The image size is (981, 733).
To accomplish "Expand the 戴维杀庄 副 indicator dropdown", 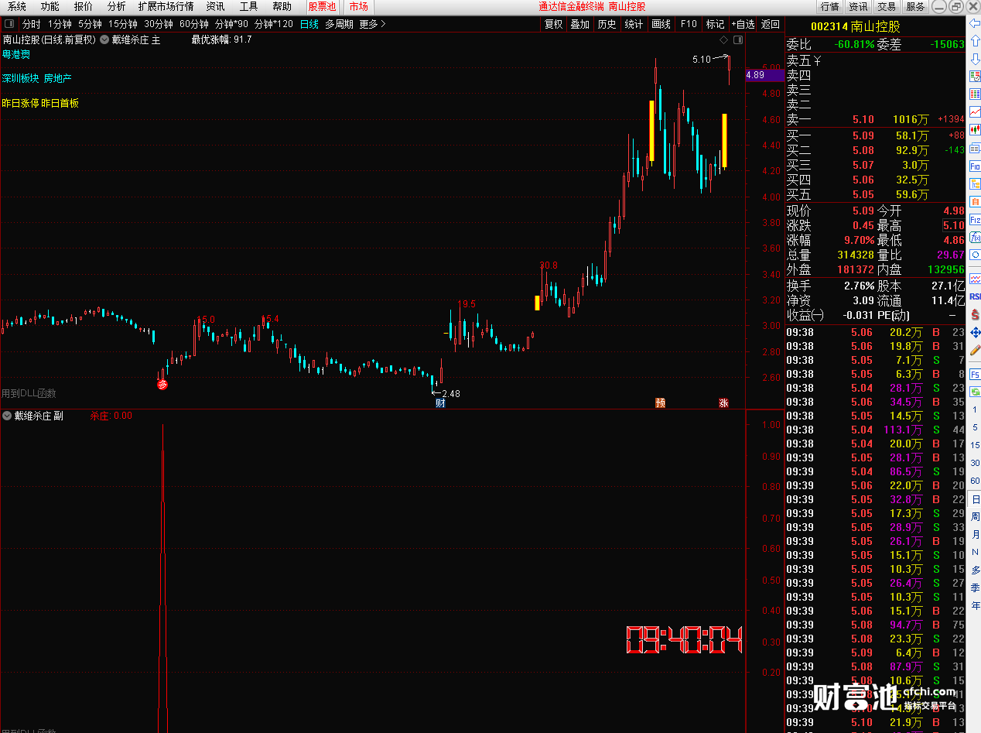I will point(7,416).
